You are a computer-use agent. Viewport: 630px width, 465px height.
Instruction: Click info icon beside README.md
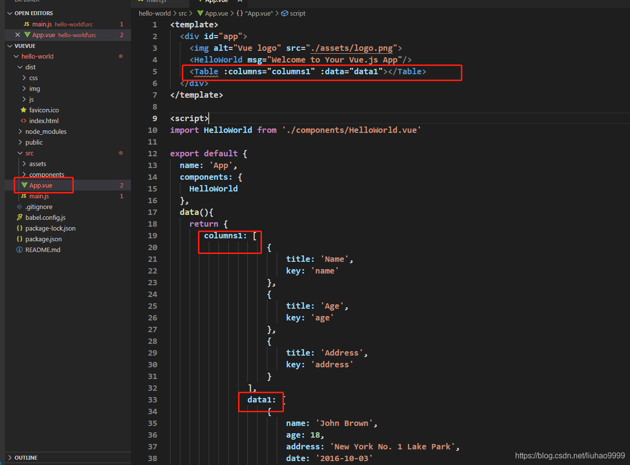point(20,250)
